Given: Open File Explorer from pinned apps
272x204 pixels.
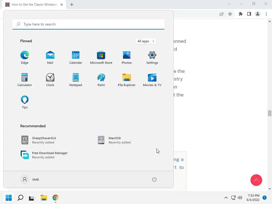Looking at the screenshot, I should [127, 80].
